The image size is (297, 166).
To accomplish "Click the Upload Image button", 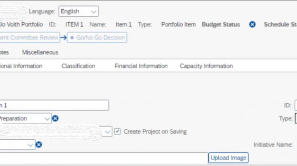I will pyautogui.click(x=228, y=158).
